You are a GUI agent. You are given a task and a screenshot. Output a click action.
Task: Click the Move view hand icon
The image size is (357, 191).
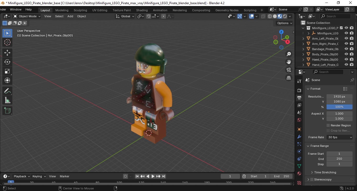(289, 62)
